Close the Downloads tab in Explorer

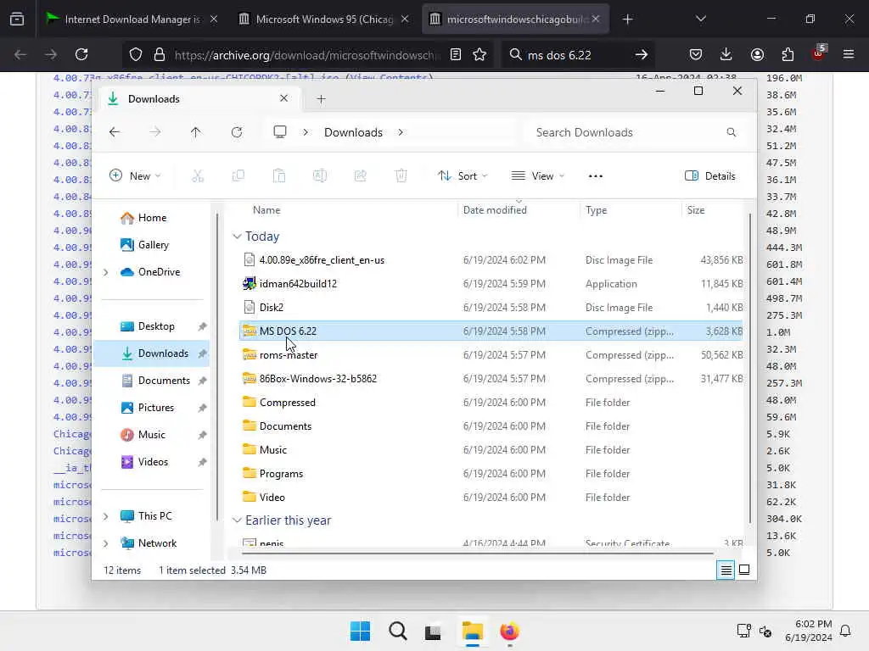tap(283, 98)
